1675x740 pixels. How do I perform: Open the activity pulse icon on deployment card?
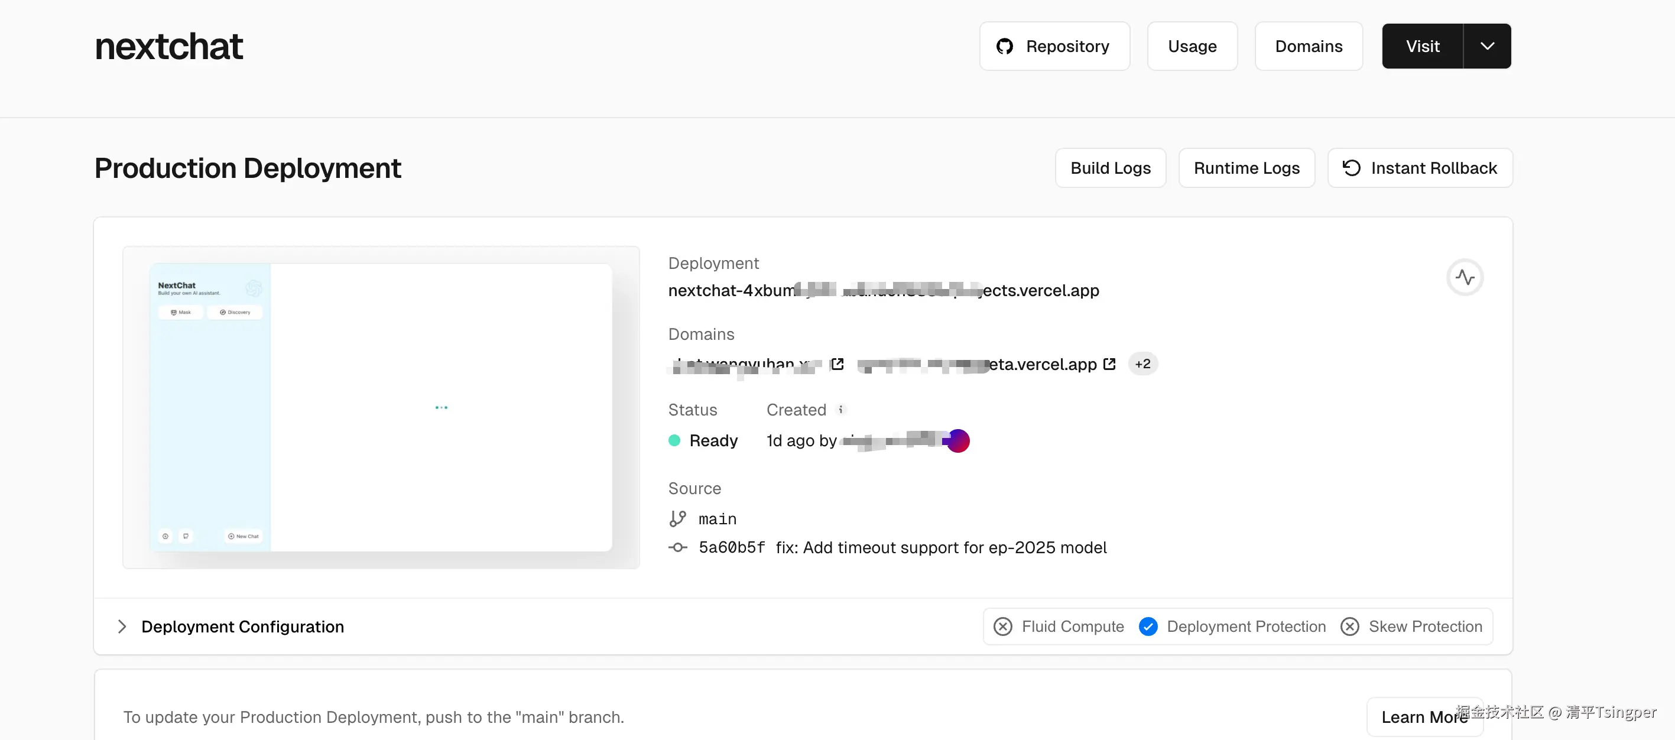coord(1465,278)
